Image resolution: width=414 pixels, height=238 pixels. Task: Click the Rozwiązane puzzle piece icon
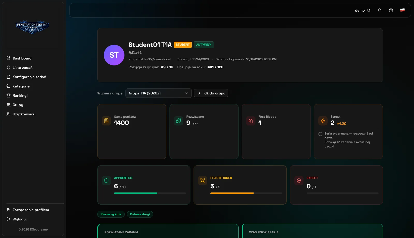click(179, 121)
